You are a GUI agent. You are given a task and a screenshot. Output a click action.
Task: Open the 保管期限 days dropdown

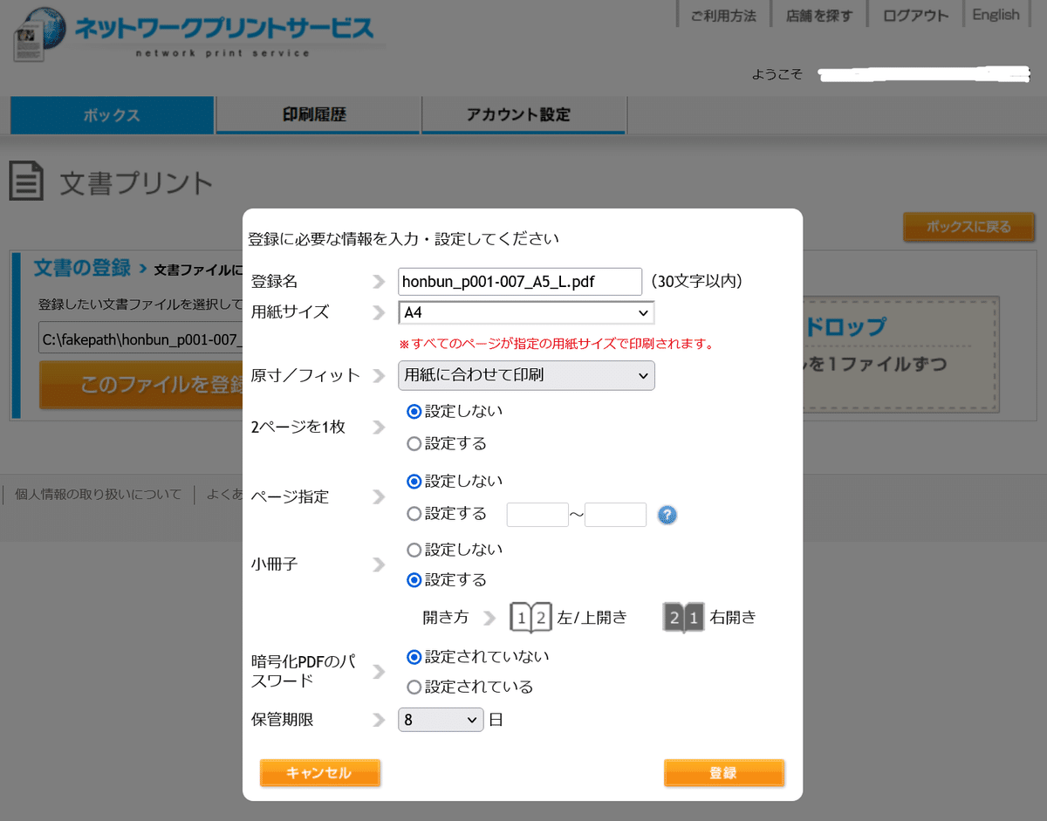[440, 720]
